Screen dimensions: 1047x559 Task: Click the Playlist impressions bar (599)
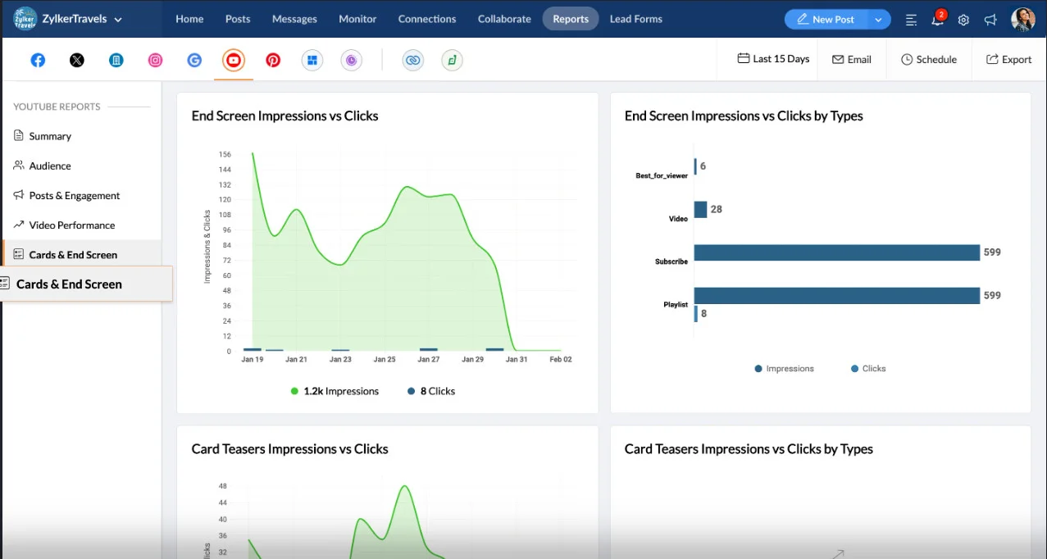pyautogui.click(x=837, y=295)
